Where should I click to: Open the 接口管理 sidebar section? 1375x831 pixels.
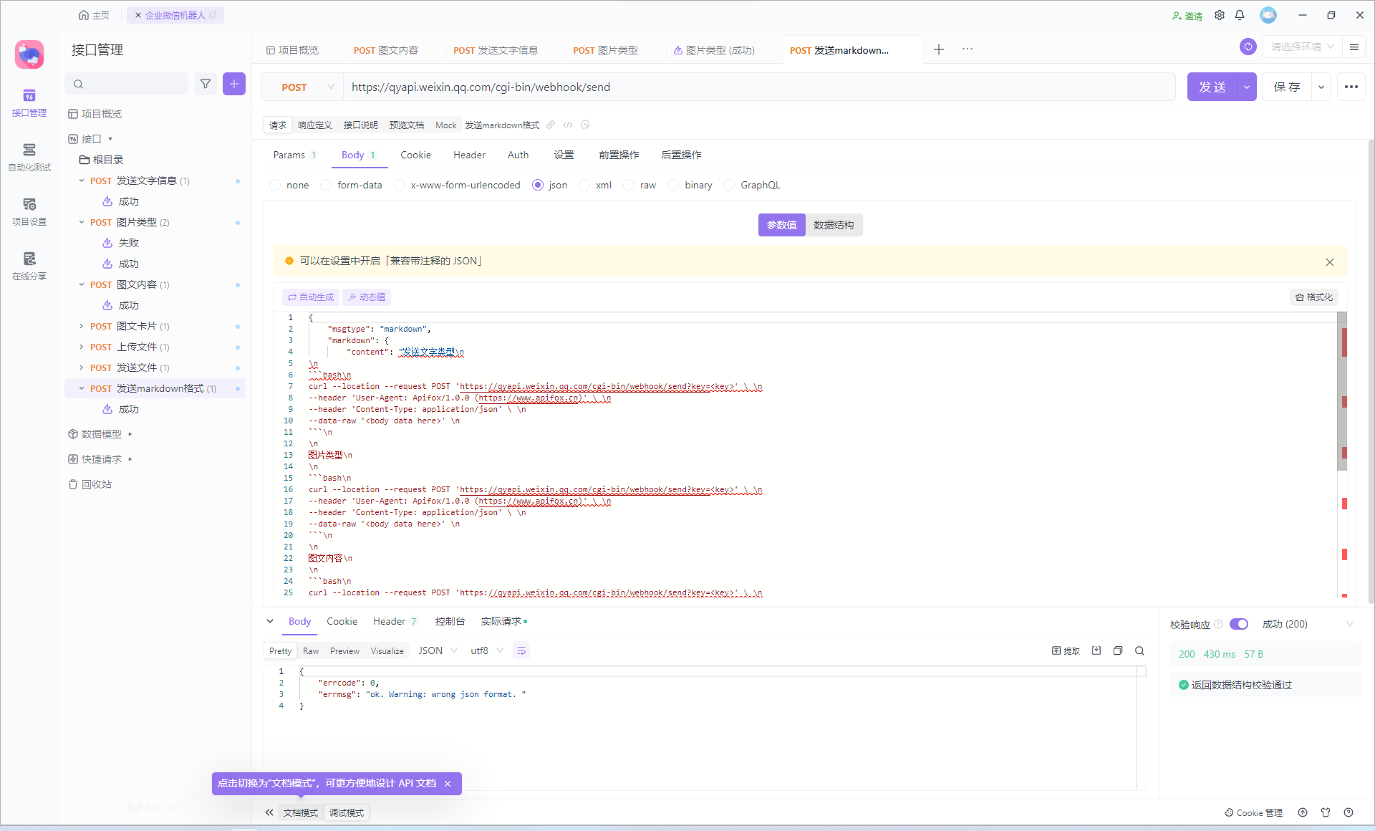click(x=29, y=103)
